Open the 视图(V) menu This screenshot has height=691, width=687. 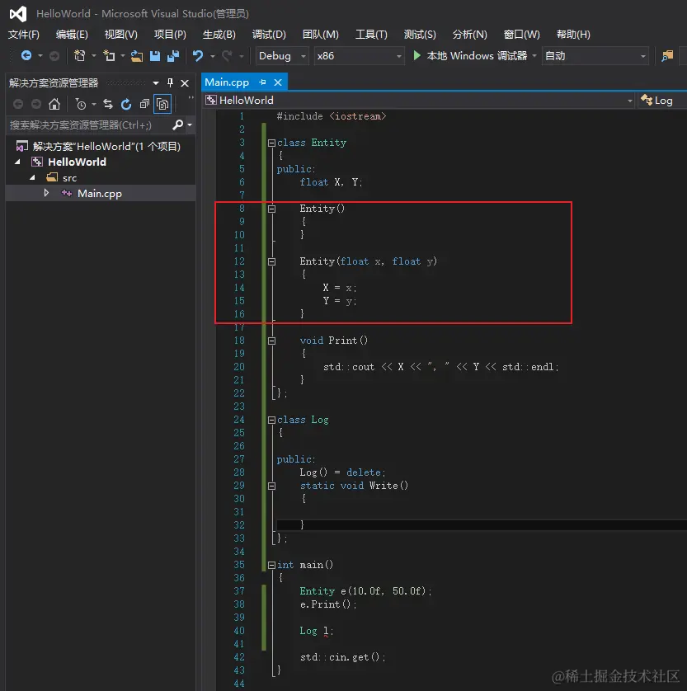120,35
